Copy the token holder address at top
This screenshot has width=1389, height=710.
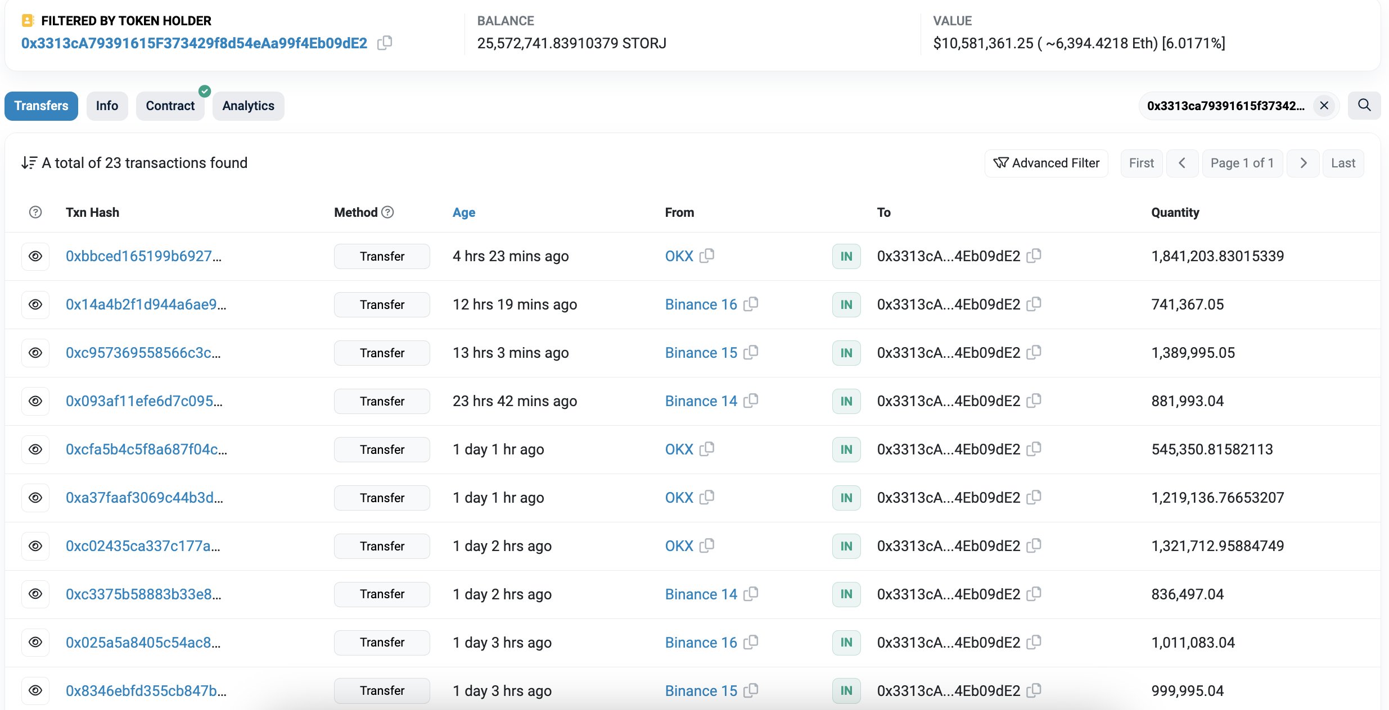385,43
